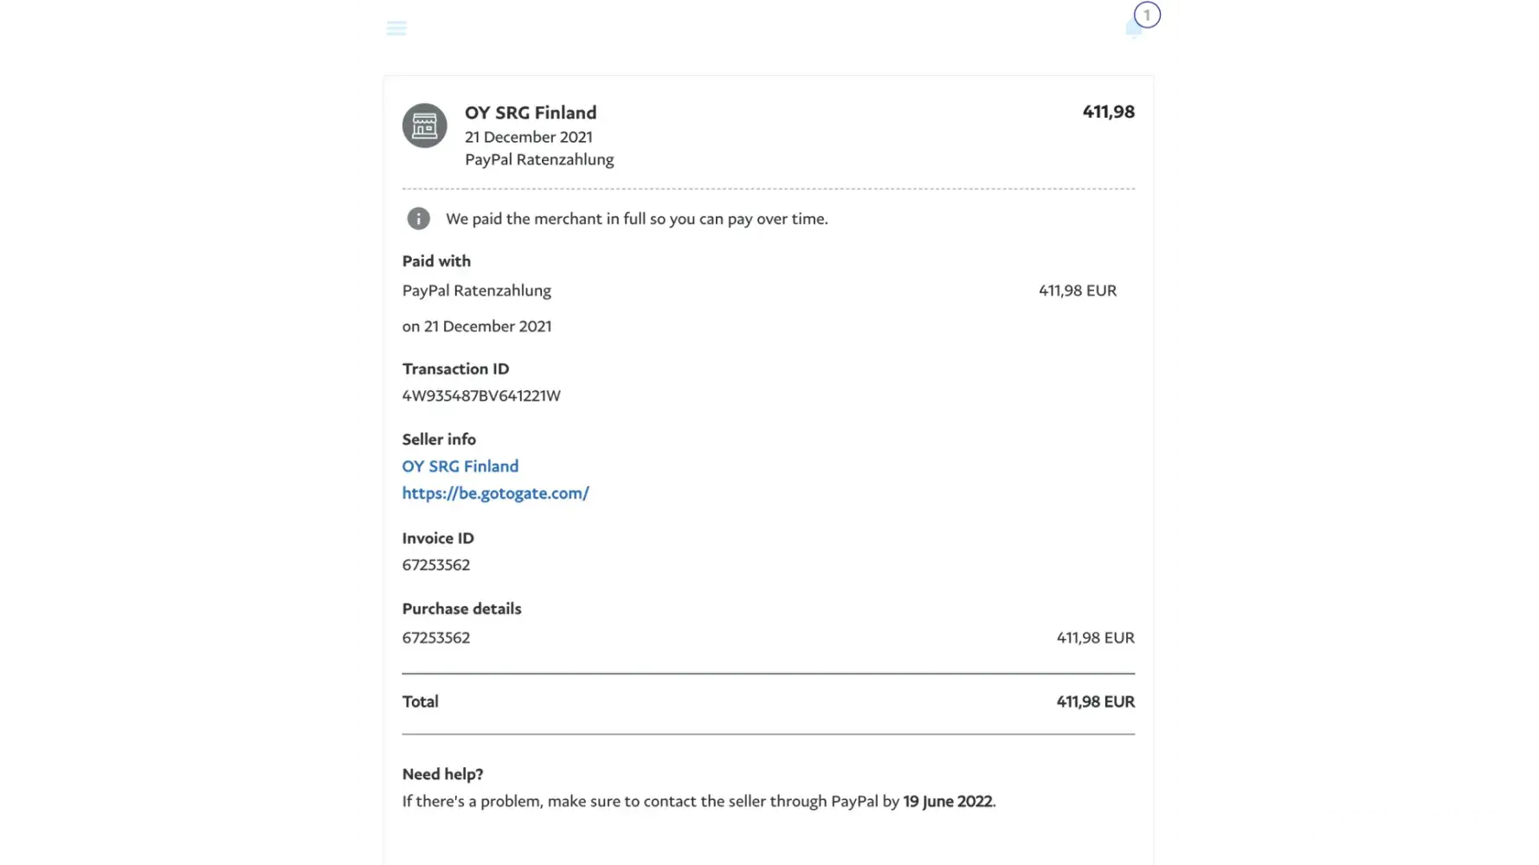Click the OY SRG Finland header title
Image resolution: width=1539 pixels, height=865 pixels.
(531, 112)
